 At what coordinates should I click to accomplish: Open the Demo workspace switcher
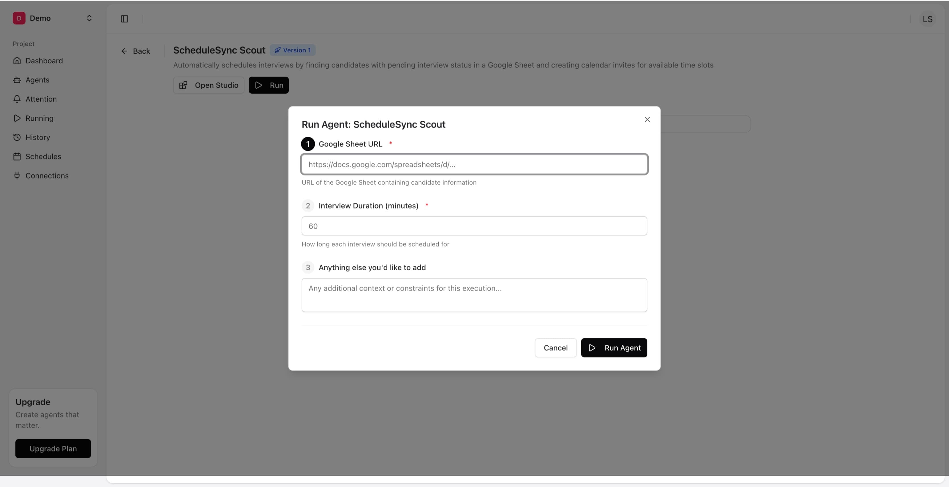click(x=89, y=18)
